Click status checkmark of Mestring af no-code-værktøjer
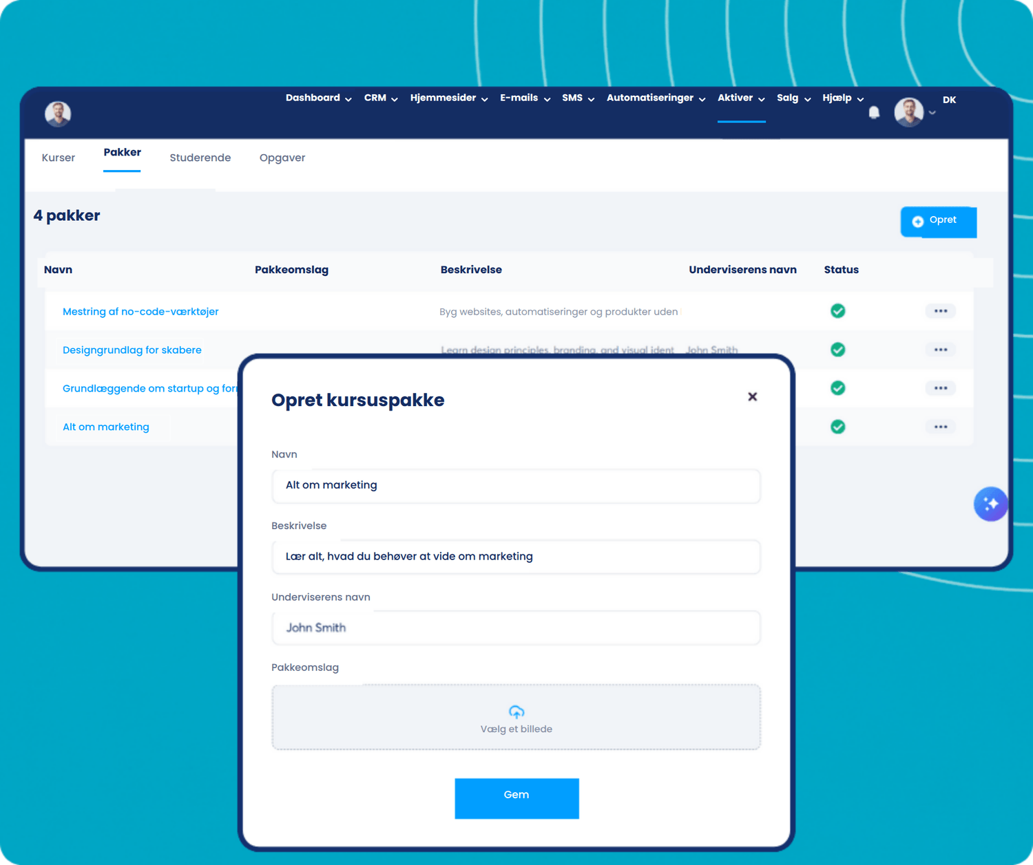The height and width of the screenshot is (865, 1033). coord(837,311)
